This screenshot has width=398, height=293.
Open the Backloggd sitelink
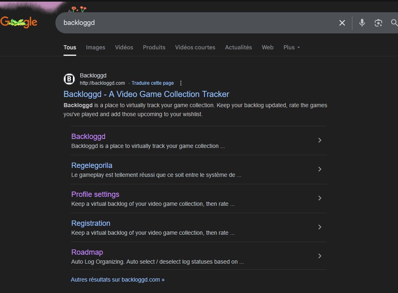coord(88,137)
